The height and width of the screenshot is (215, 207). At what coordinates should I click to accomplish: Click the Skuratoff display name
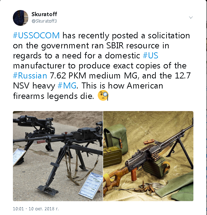click(44, 14)
